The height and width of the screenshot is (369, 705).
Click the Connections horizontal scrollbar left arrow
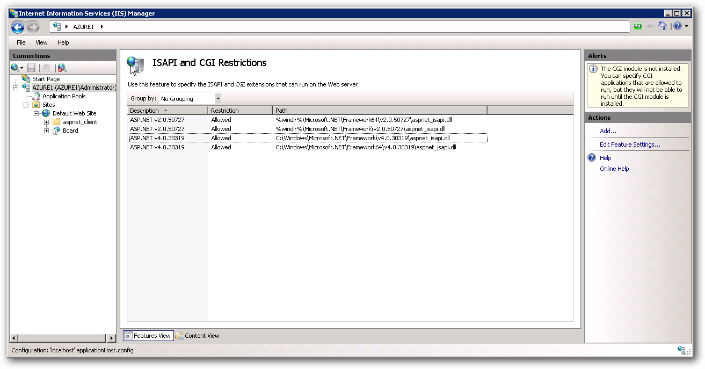[14, 338]
